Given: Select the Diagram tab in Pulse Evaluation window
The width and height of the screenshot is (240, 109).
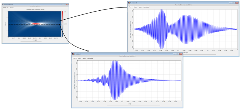Looking at the screenshot, I should 4,8.
